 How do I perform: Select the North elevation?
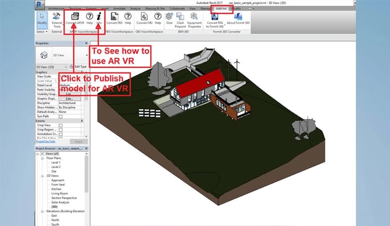[55, 220]
